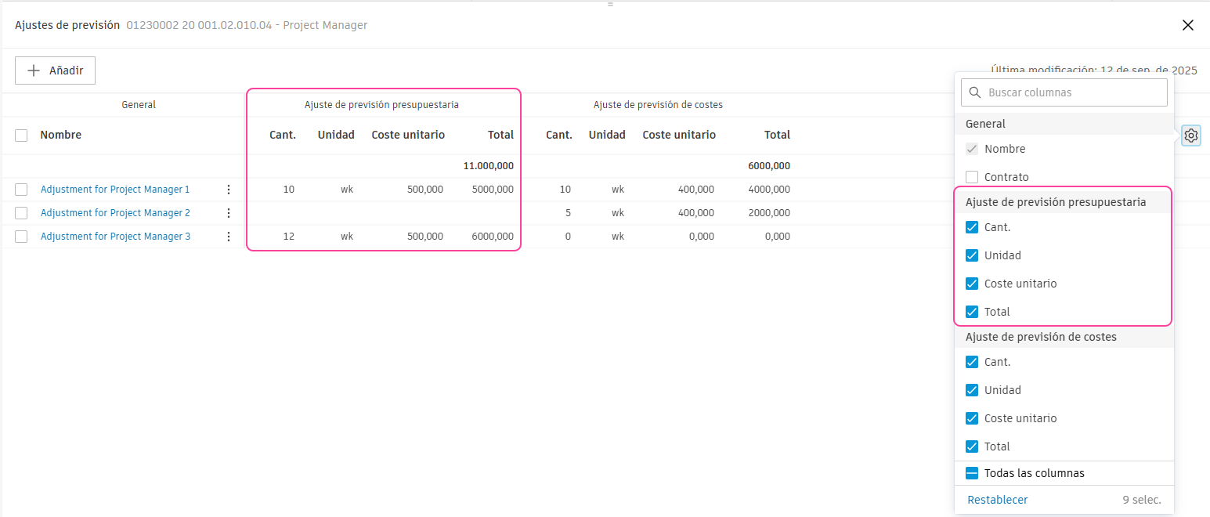Click the budget total 11.000,000 cell

[489, 166]
